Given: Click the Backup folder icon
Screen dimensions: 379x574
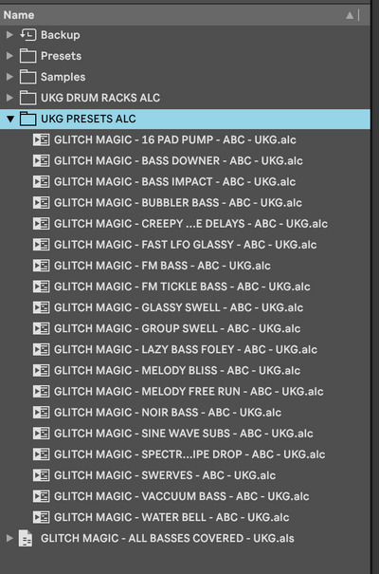Looking at the screenshot, I should (27, 35).
